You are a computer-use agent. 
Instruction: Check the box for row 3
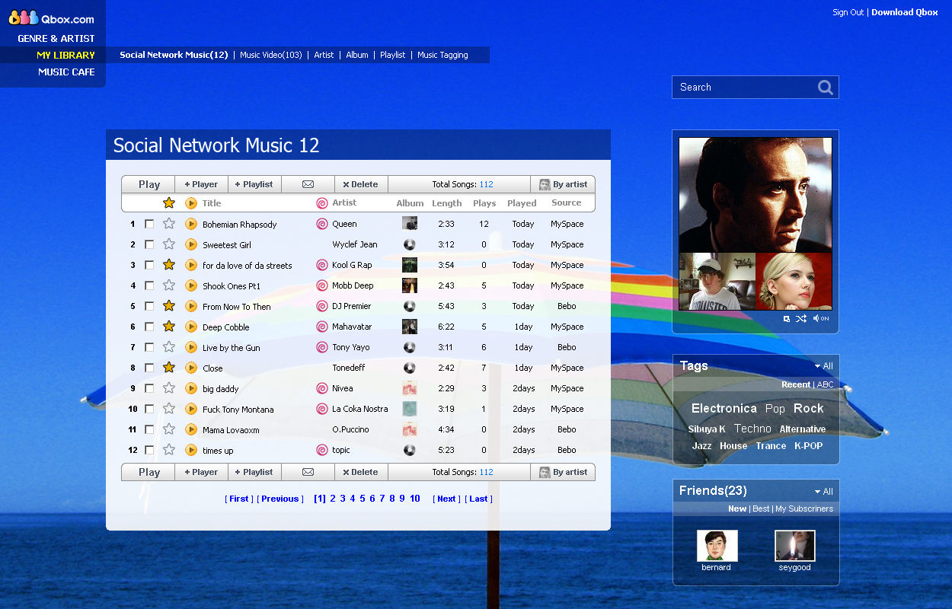(x=149, y=265)
